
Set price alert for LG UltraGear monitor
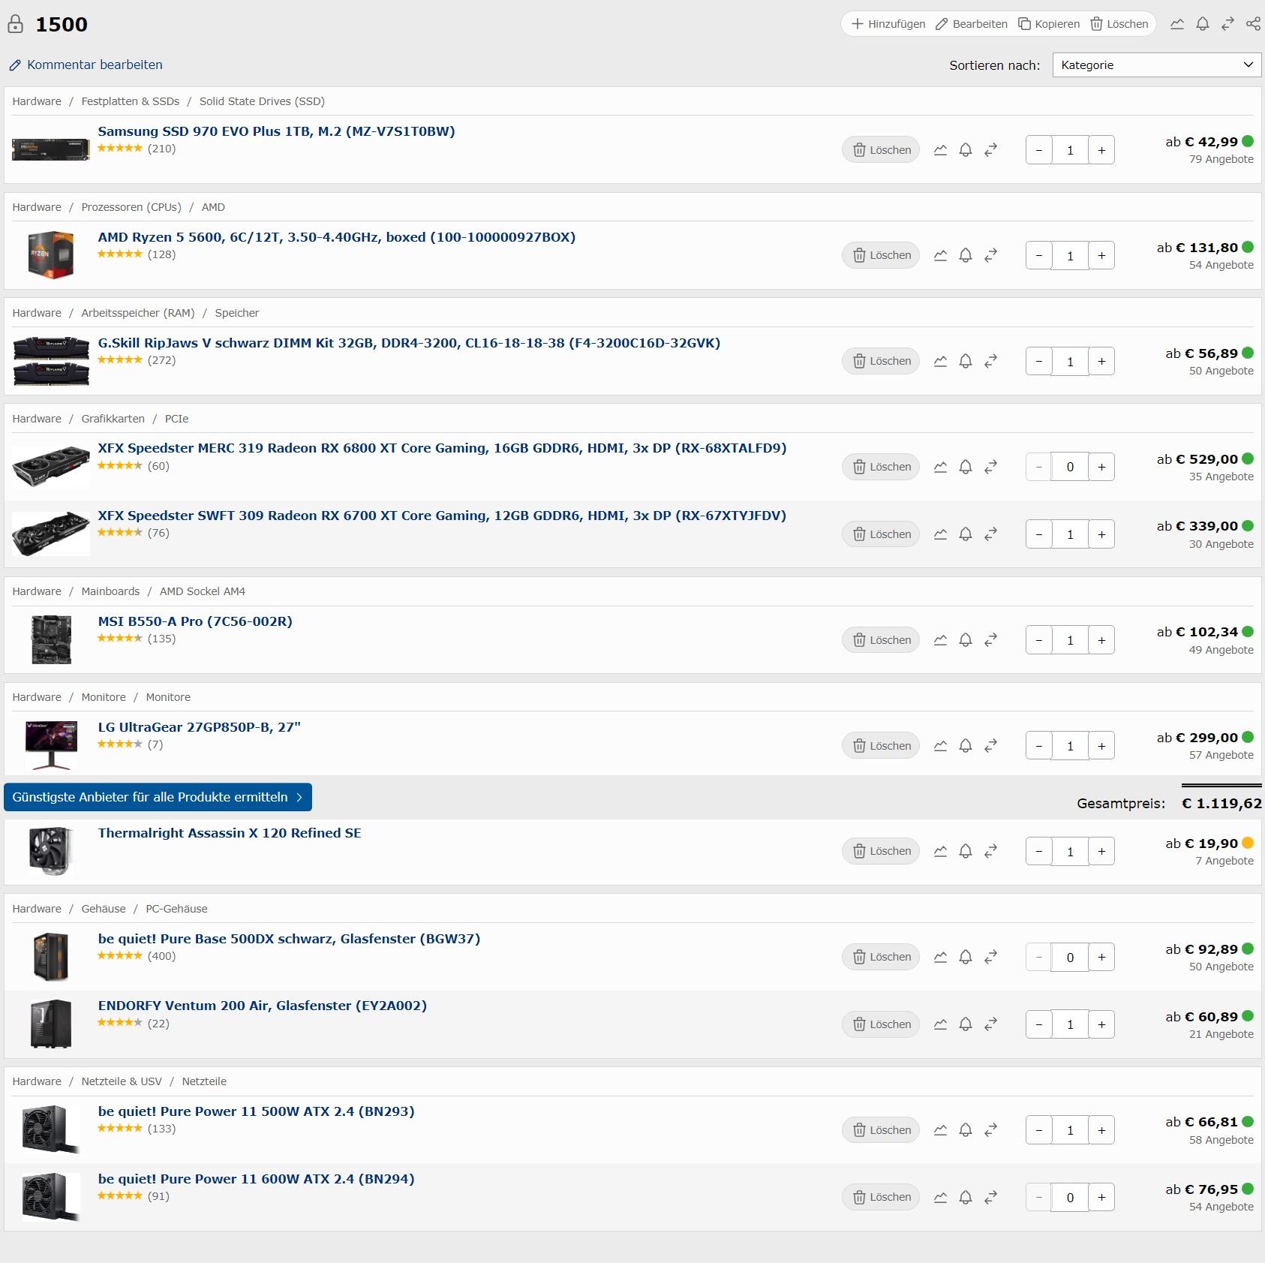[x=966, y=746]
